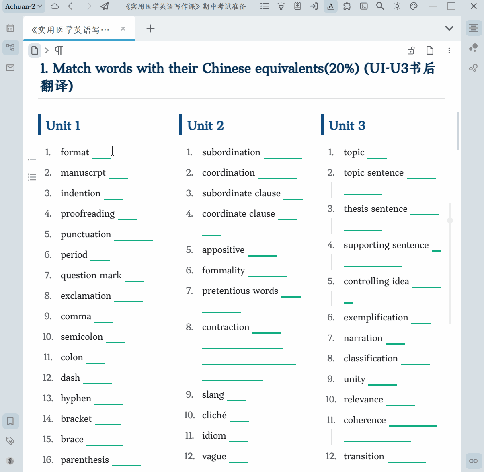
Task: Go forward with the right arrow
Action: click(x=88, y=6)
